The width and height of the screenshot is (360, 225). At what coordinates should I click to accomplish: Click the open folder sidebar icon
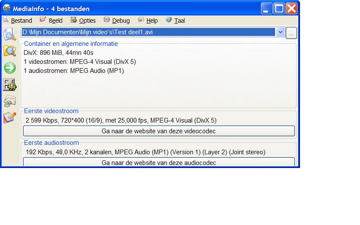tap(9, 51)
